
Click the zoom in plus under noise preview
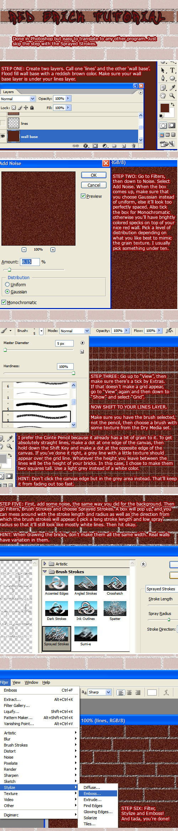53,250
